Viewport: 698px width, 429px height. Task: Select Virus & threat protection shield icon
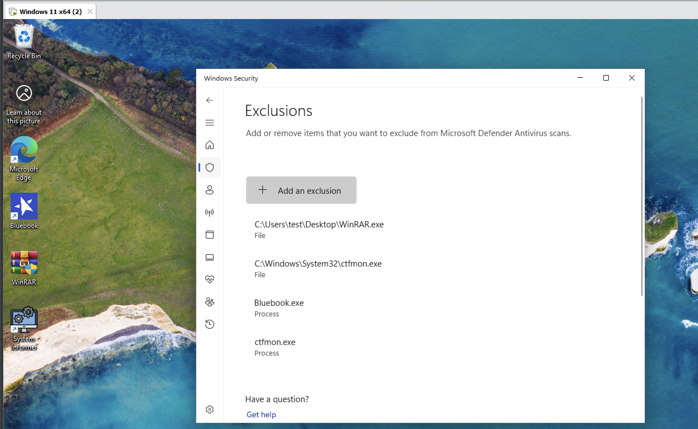tap(210, 167)
